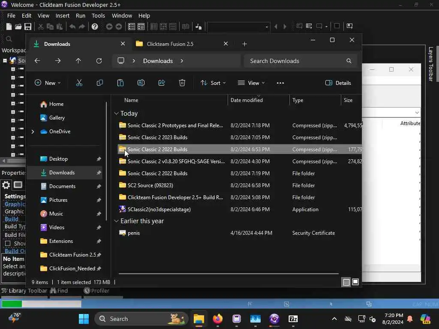Click Help question mark icon in Fusion toolbar
The height and width of the screenshot is (329, 439).
95,27
